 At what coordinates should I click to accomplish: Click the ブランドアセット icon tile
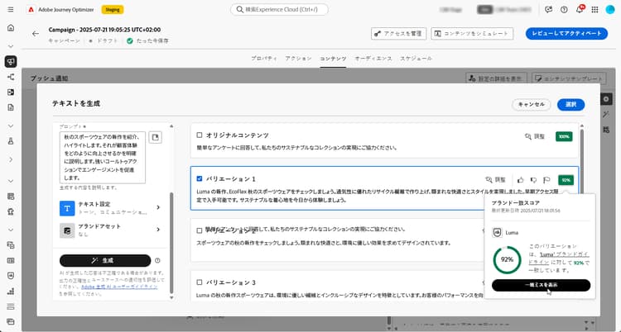tap(67, 230)
